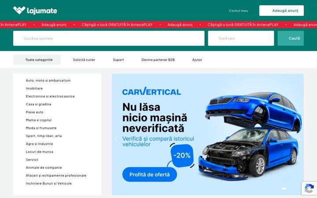The height and width of the screenshot is (198, 317).
Task: Choose the Casa si gradina category
Action: (38, 104)
